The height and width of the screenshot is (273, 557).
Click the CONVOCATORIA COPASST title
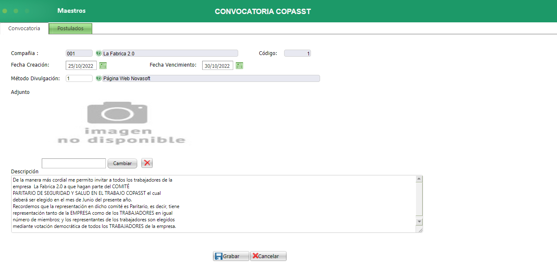point(263,12)
